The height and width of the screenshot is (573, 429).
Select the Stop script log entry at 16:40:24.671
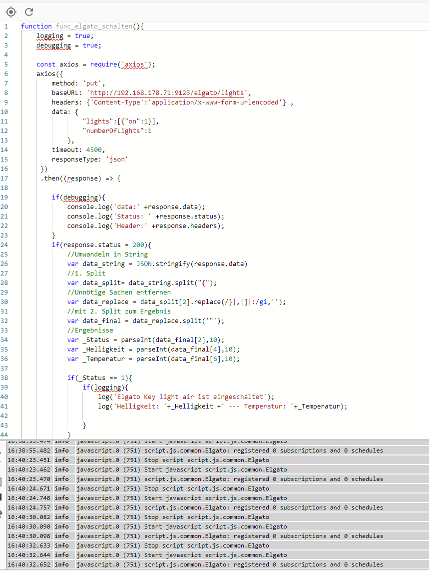point(218,488)
